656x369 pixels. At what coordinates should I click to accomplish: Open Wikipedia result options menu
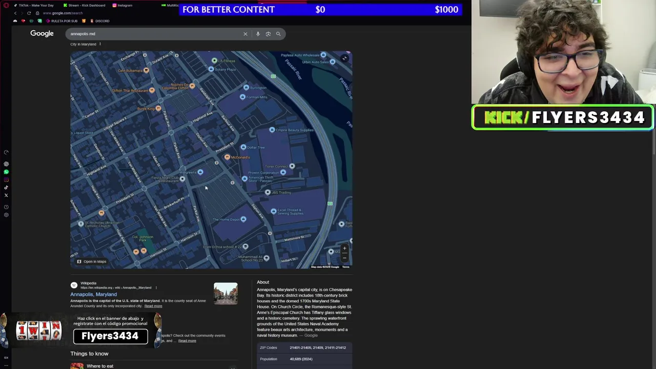(156, 288)
